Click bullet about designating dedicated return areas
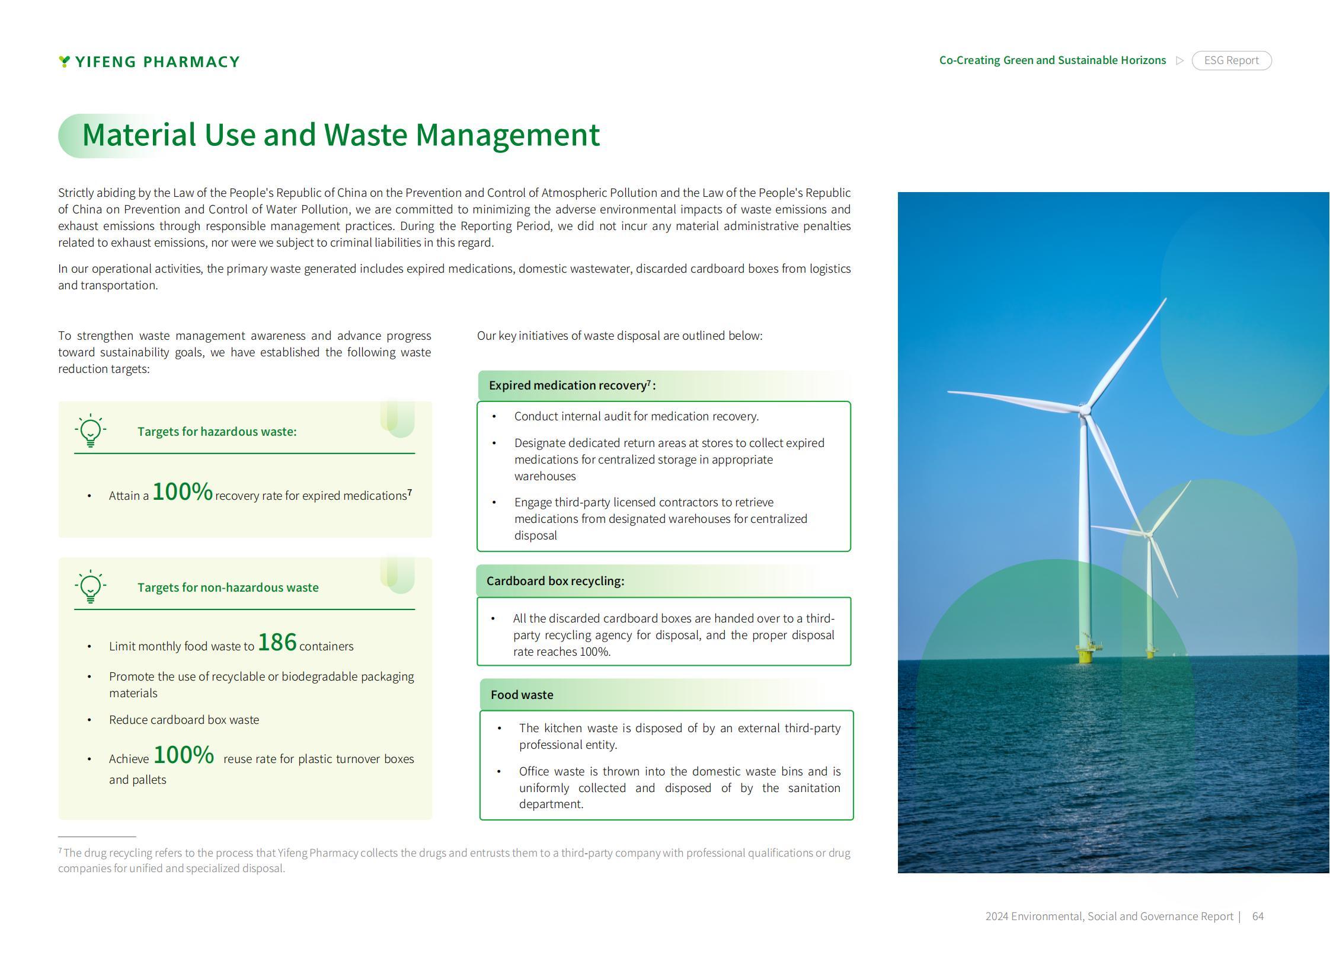 pyautogui.click(x=669, y=459)
